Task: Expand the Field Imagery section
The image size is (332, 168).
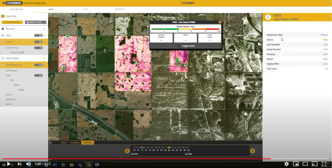Action: click(44, 58)
